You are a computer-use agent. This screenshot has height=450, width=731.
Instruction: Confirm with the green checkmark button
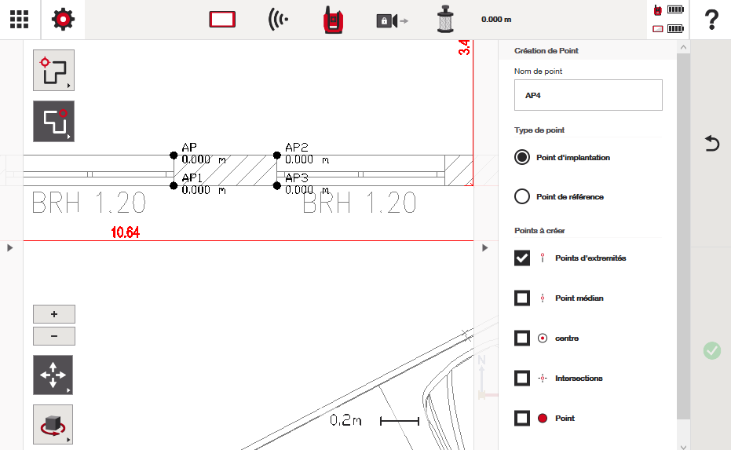click(x=712, y=350)
